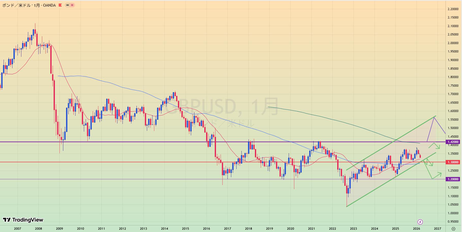Click the purple lightning bolt event icon
The height and width of the screenshot is (232, 462).
(420, 222)
